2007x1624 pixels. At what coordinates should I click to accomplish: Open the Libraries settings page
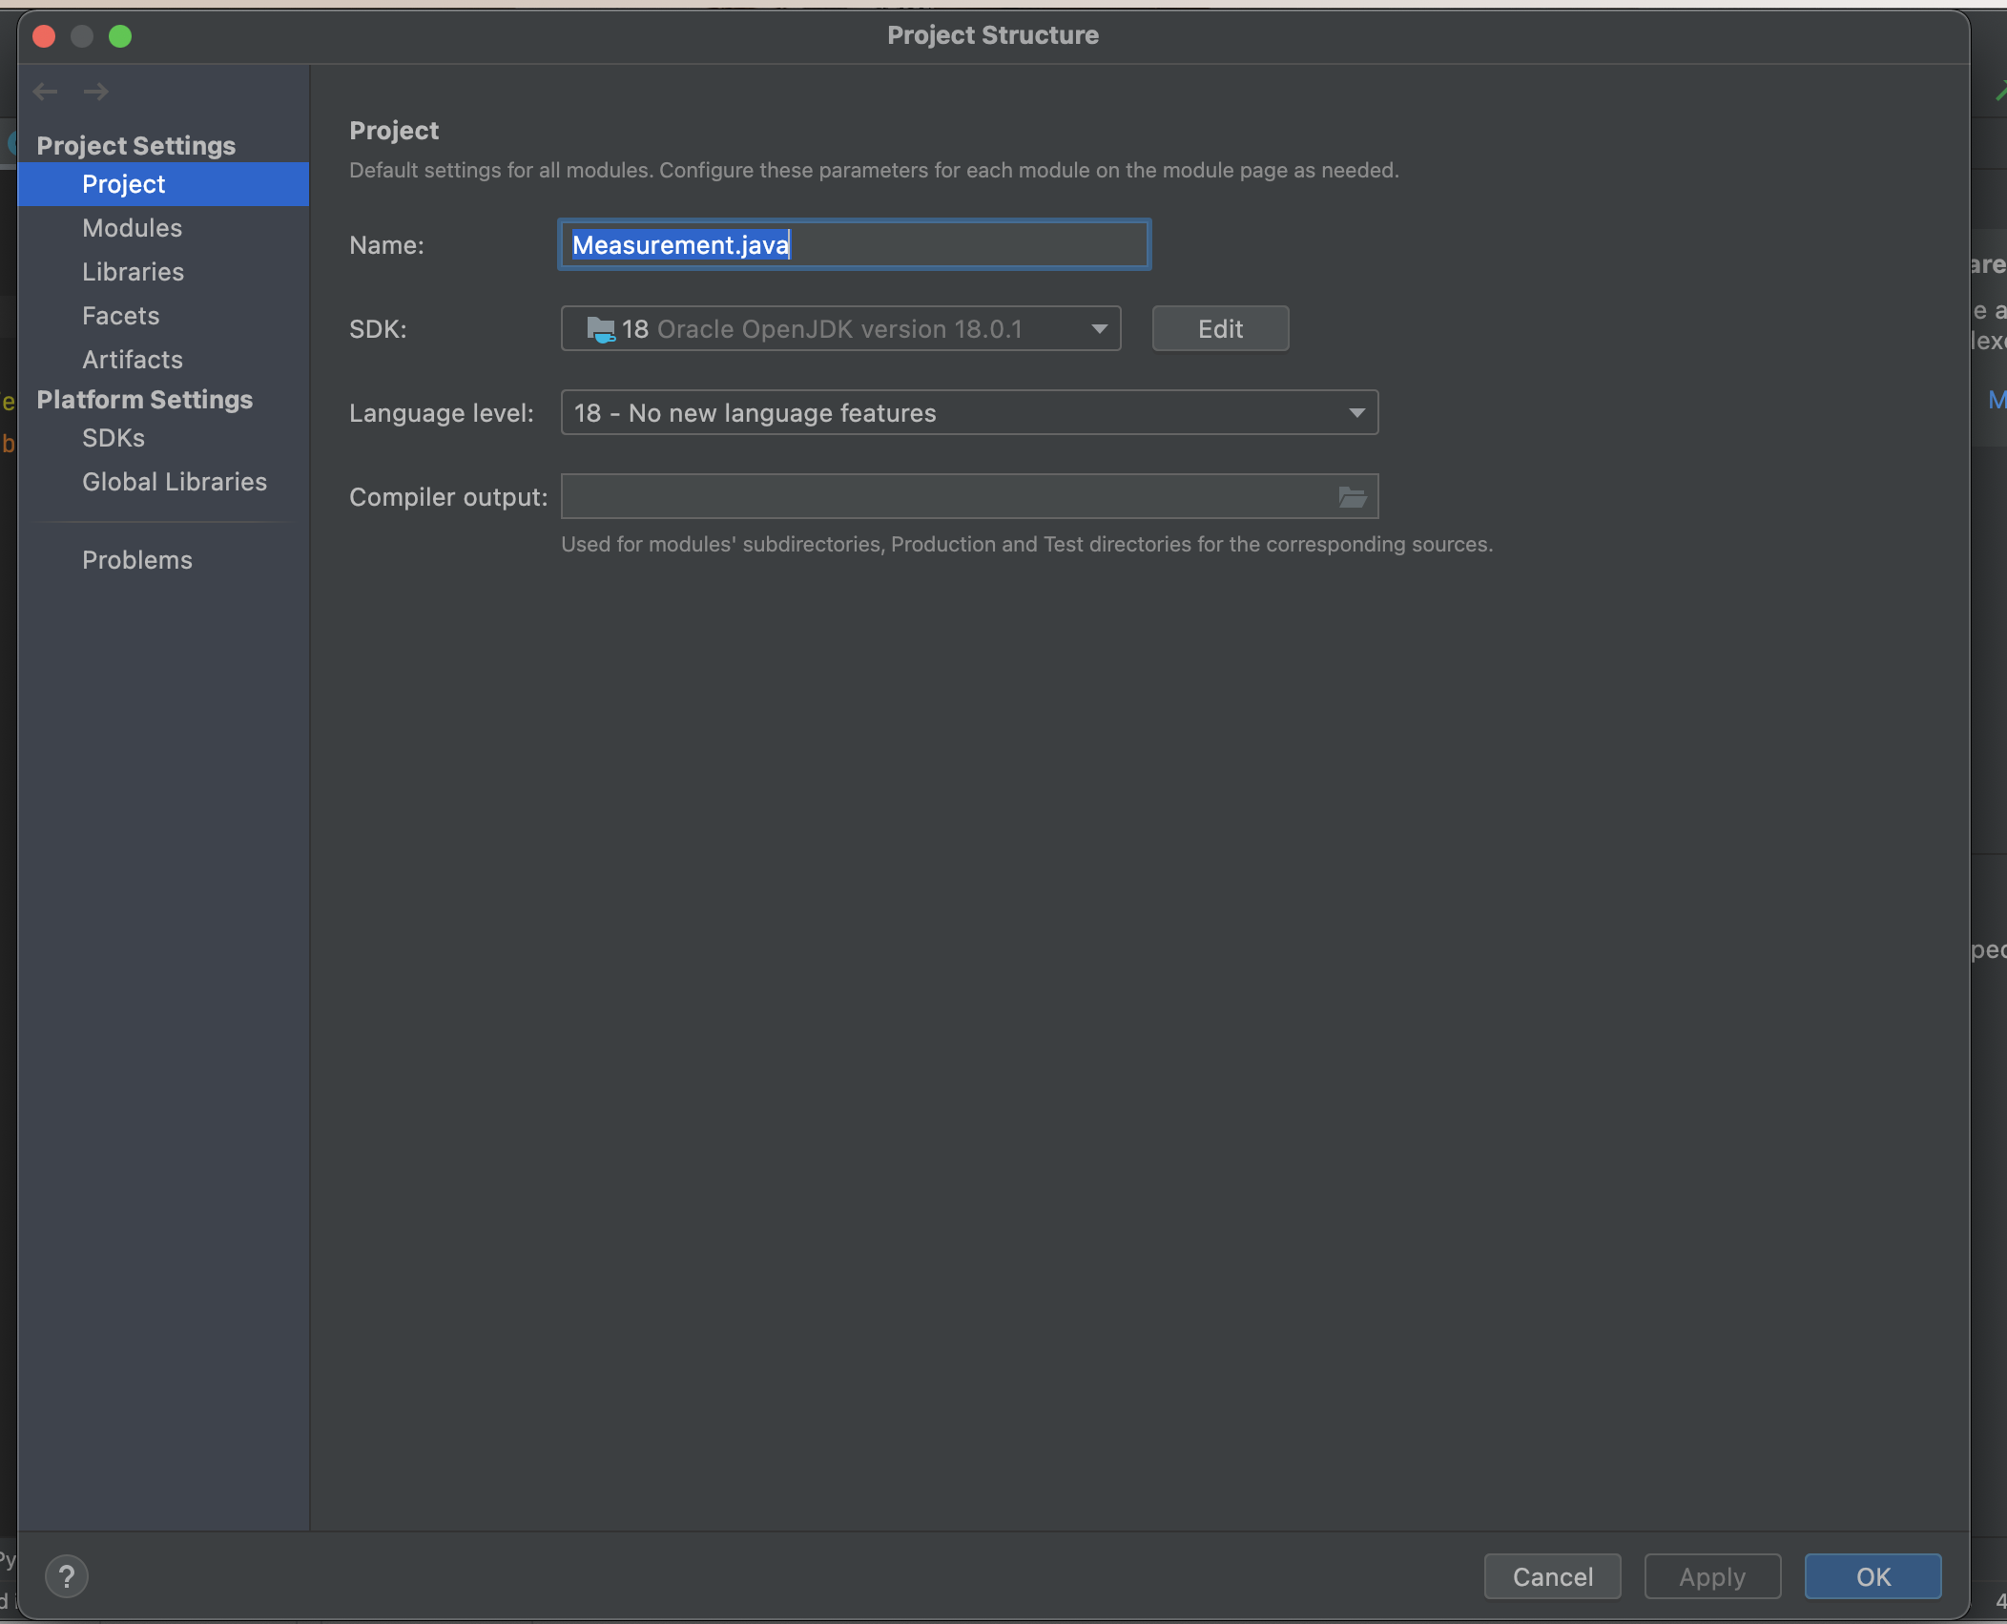(133, 272)
